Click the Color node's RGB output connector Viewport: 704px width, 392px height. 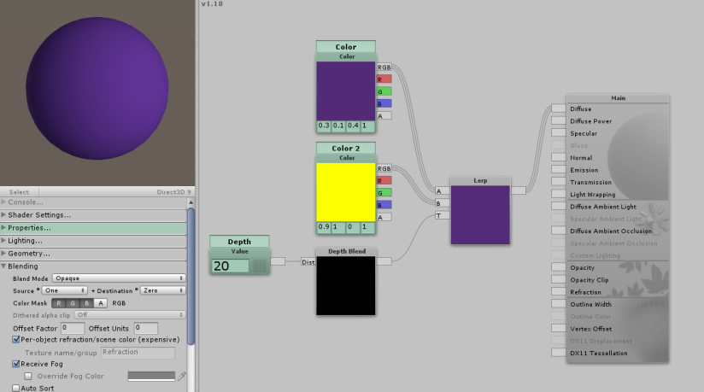[x=384, y=67]
